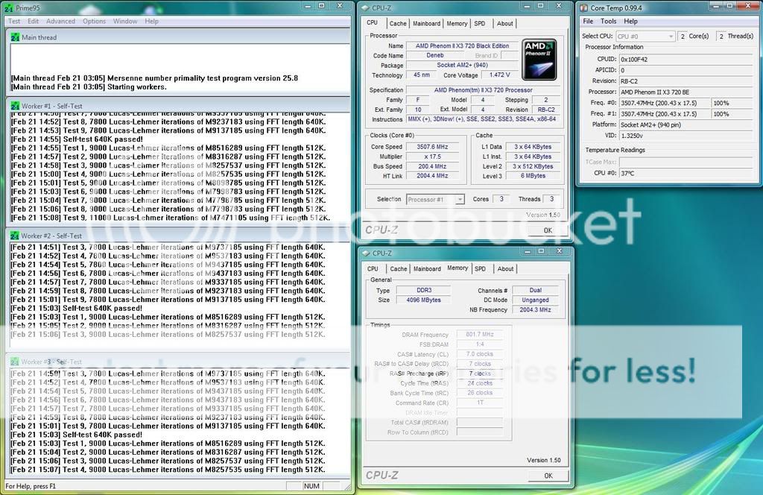The height and width of the screenshot is (495, 763).
Task: Click the Prime95 title bar icon
Action: 8,7
